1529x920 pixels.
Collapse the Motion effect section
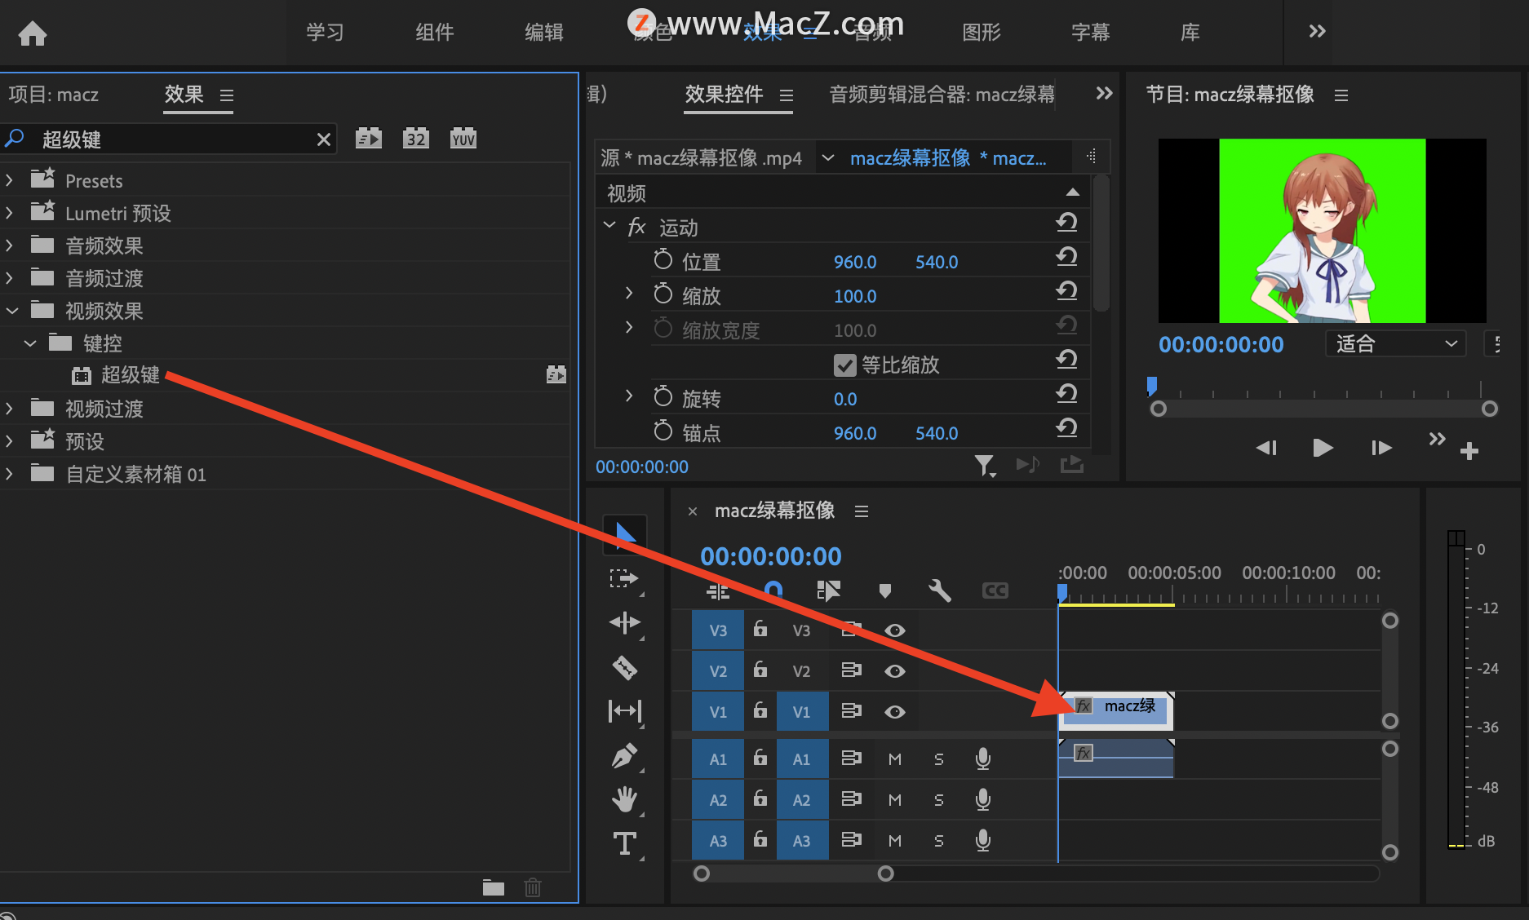click(609, 225)
